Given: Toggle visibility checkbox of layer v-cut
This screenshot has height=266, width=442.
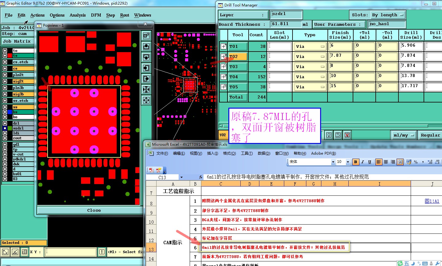Looking at the screenshot, I should [5, 154].
